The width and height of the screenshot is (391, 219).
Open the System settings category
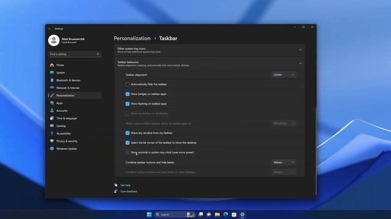[75, 73]
